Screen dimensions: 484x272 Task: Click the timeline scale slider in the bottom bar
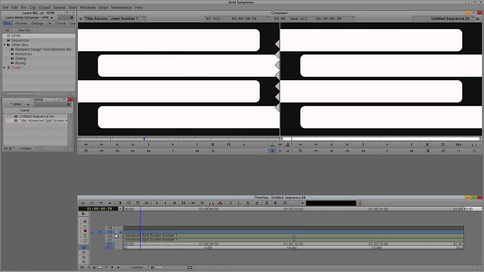click(159, 267)
